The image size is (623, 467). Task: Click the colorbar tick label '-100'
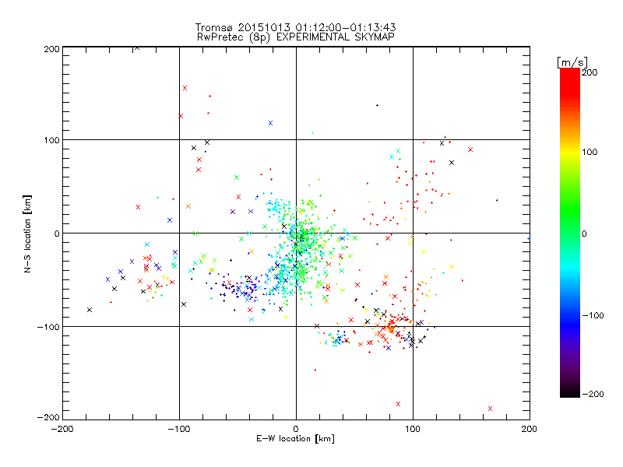pos(593,315)
